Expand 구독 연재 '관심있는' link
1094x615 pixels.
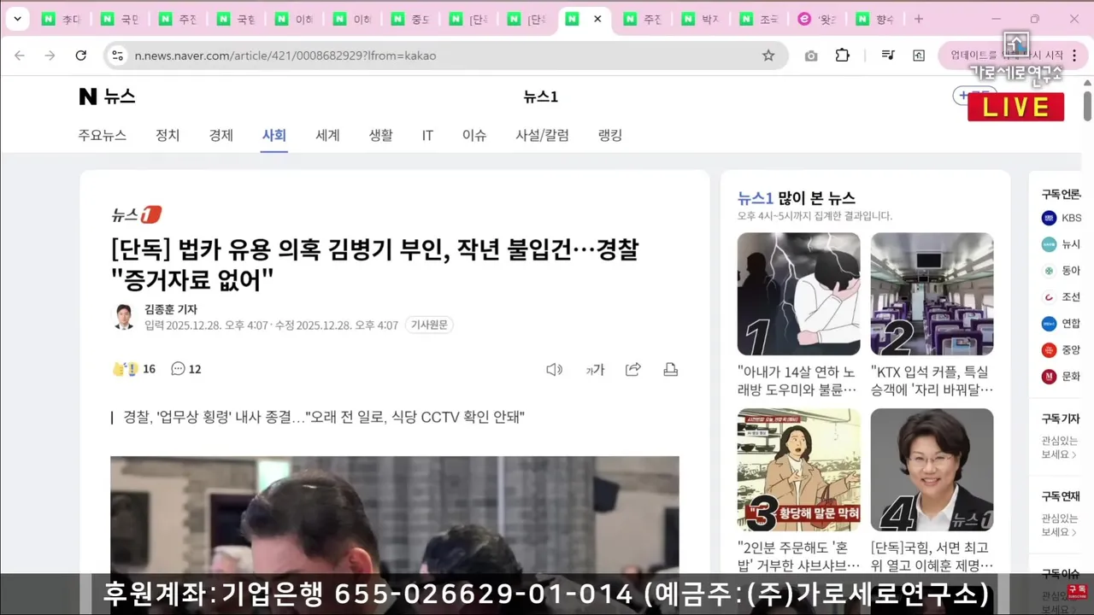1060,525
